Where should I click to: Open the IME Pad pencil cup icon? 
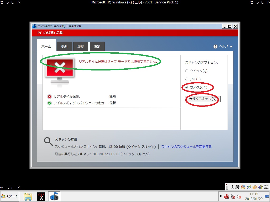(x=243, y=187)
